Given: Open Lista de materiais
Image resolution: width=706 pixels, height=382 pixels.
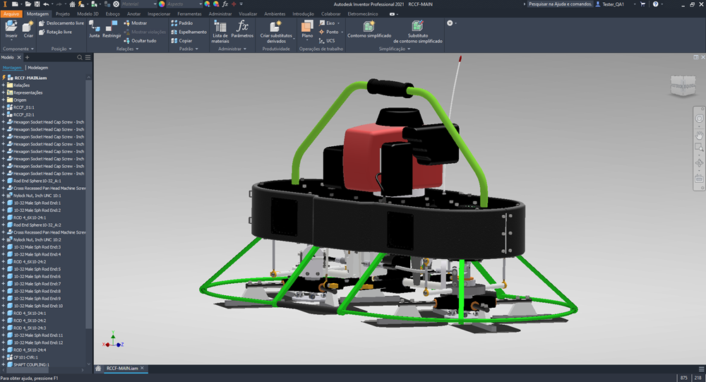Looking at the screenshot, I should pos(220,32).
